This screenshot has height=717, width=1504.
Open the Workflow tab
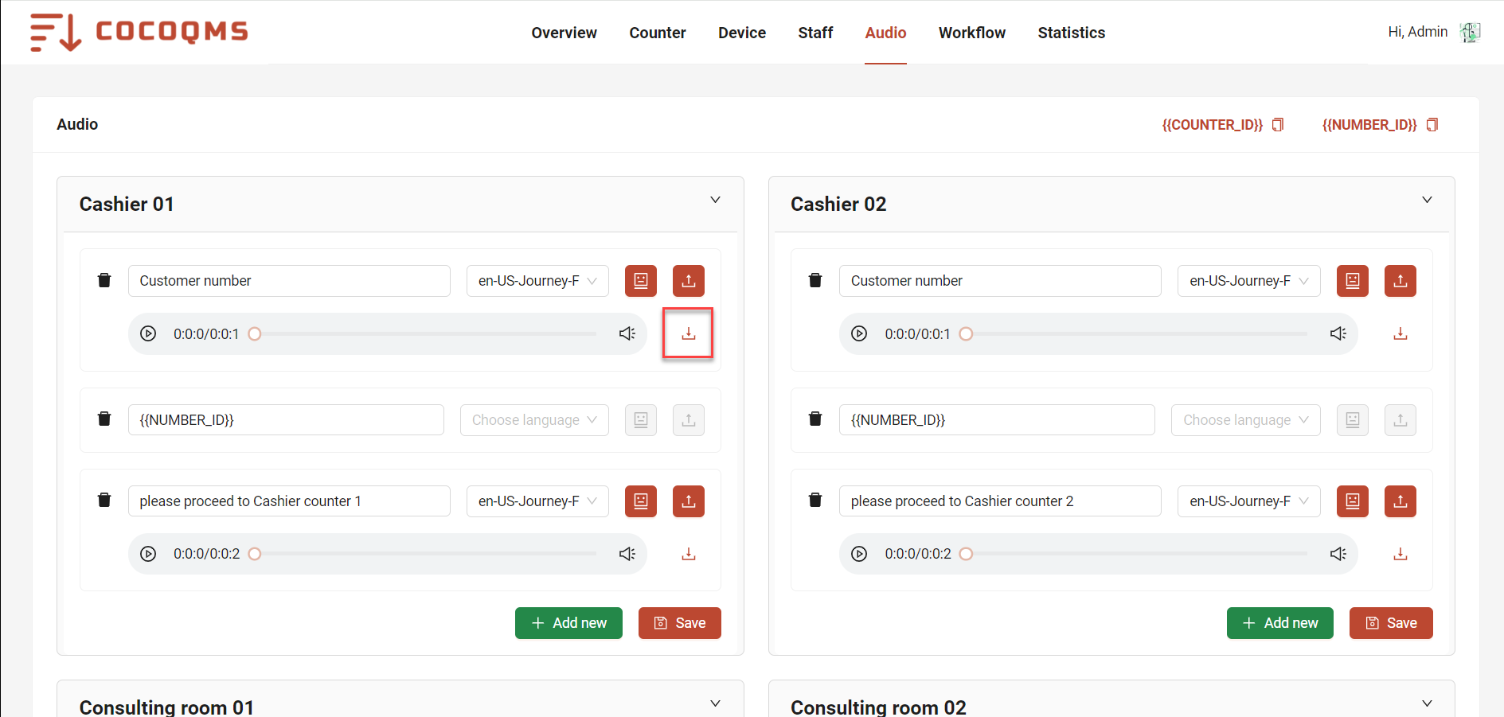971,33
